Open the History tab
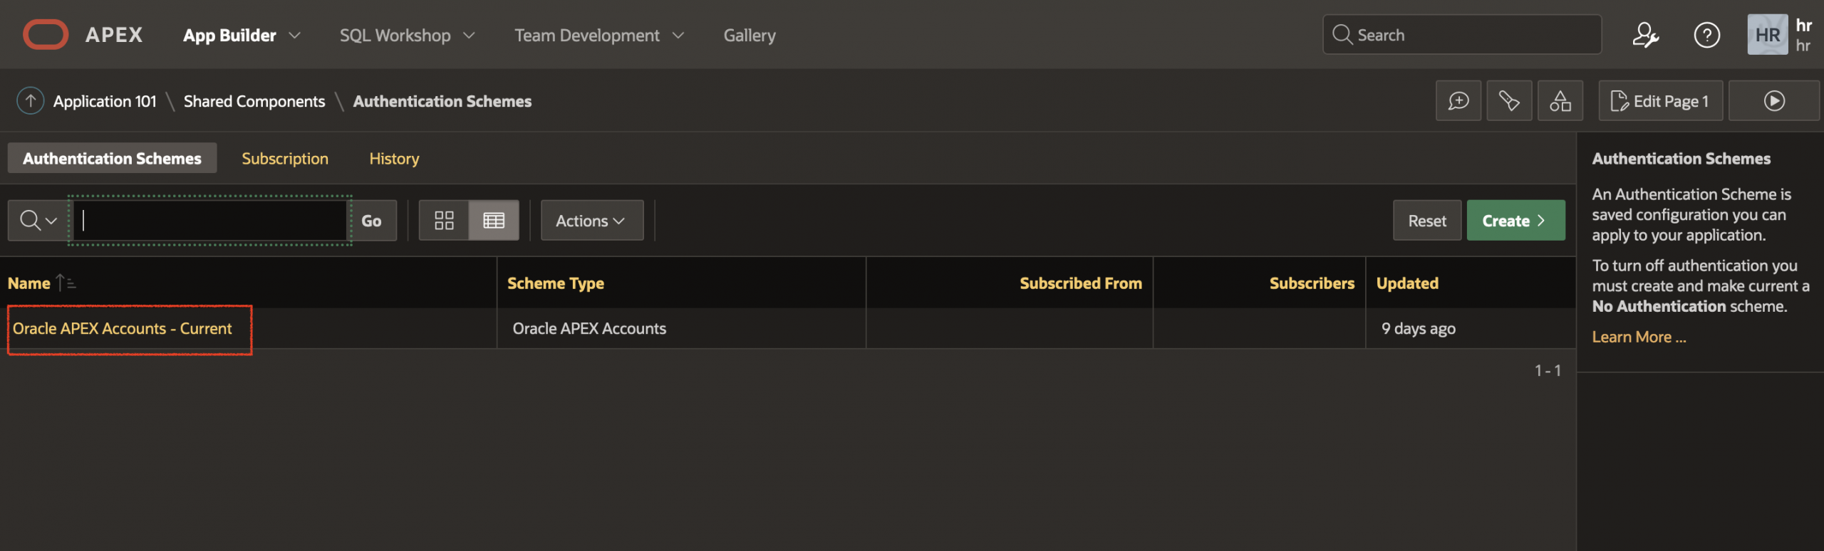The width and height of the screenshot is (1824, 551). [x=394, y=159]
